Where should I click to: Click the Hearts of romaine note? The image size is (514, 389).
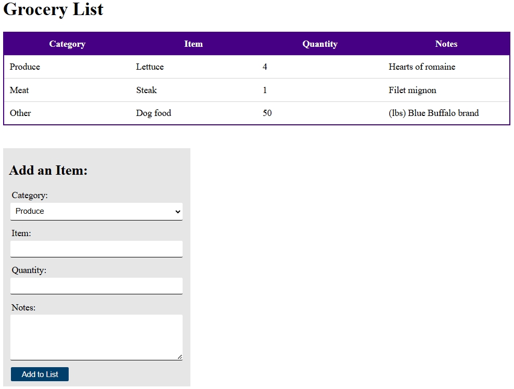tap(421, 67)
